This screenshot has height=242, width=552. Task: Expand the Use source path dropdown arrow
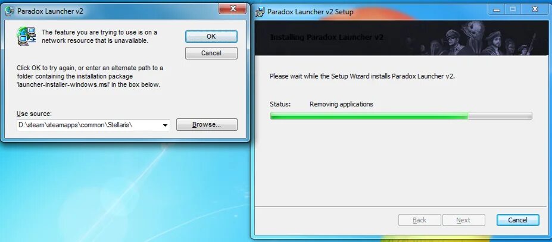[x=165, y=125]
